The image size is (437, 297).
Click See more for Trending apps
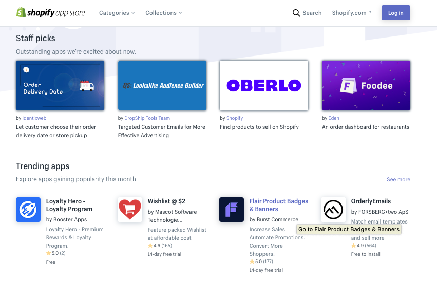tap(398, 179)
